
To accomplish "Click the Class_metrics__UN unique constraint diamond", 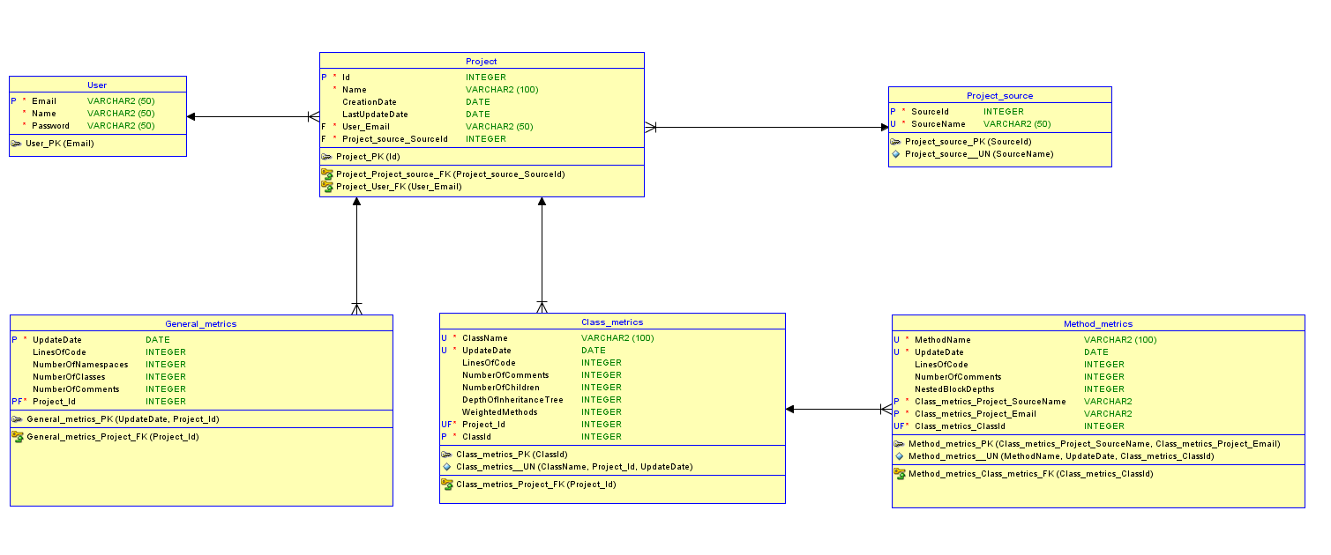I will [x=446, y=467].
